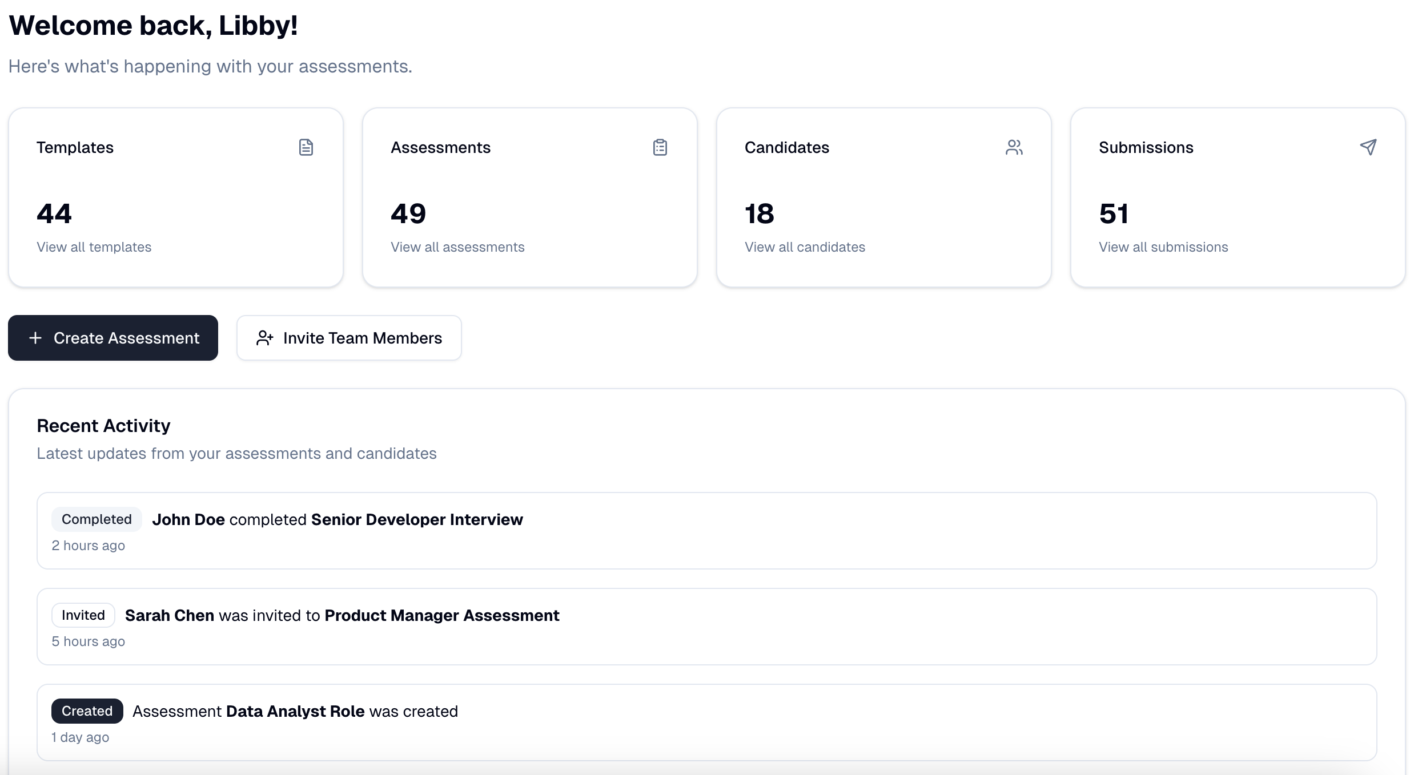Click the Templates document icon

(x=306, y=147)
